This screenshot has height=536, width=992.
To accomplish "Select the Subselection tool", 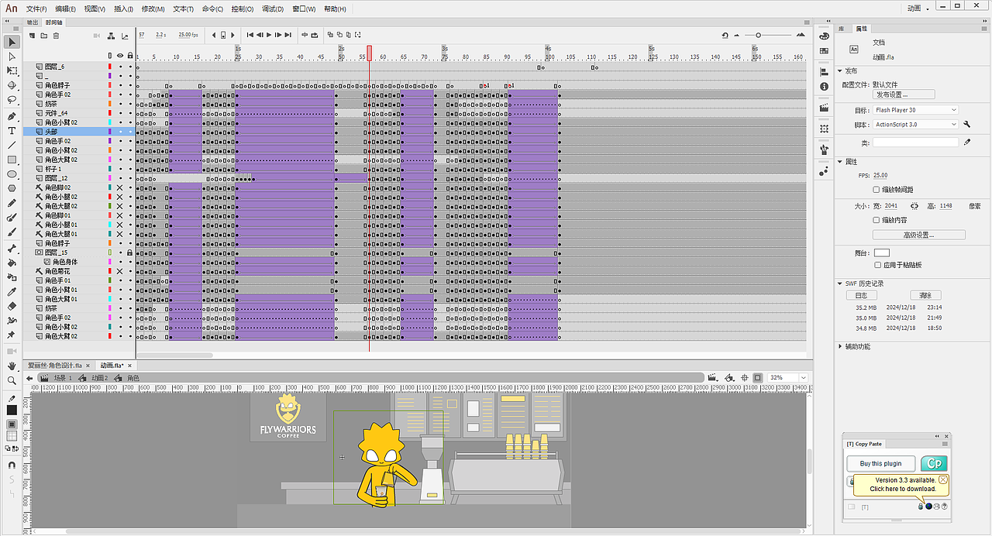I will coord(12,56).
